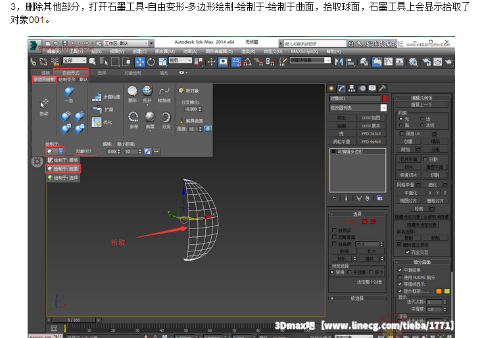480x338 pixels.
Task: Toggle the Smooth Result (平滑结果) checkbox
Action: tap(400, 270)
